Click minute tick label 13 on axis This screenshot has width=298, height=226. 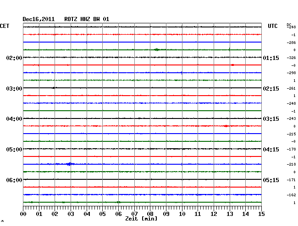[x=230, y=214]
